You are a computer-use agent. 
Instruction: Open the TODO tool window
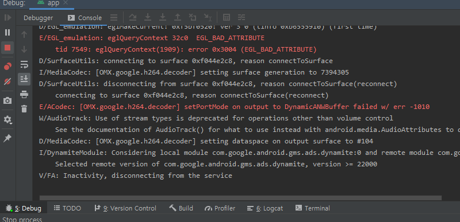coord(67,208)
